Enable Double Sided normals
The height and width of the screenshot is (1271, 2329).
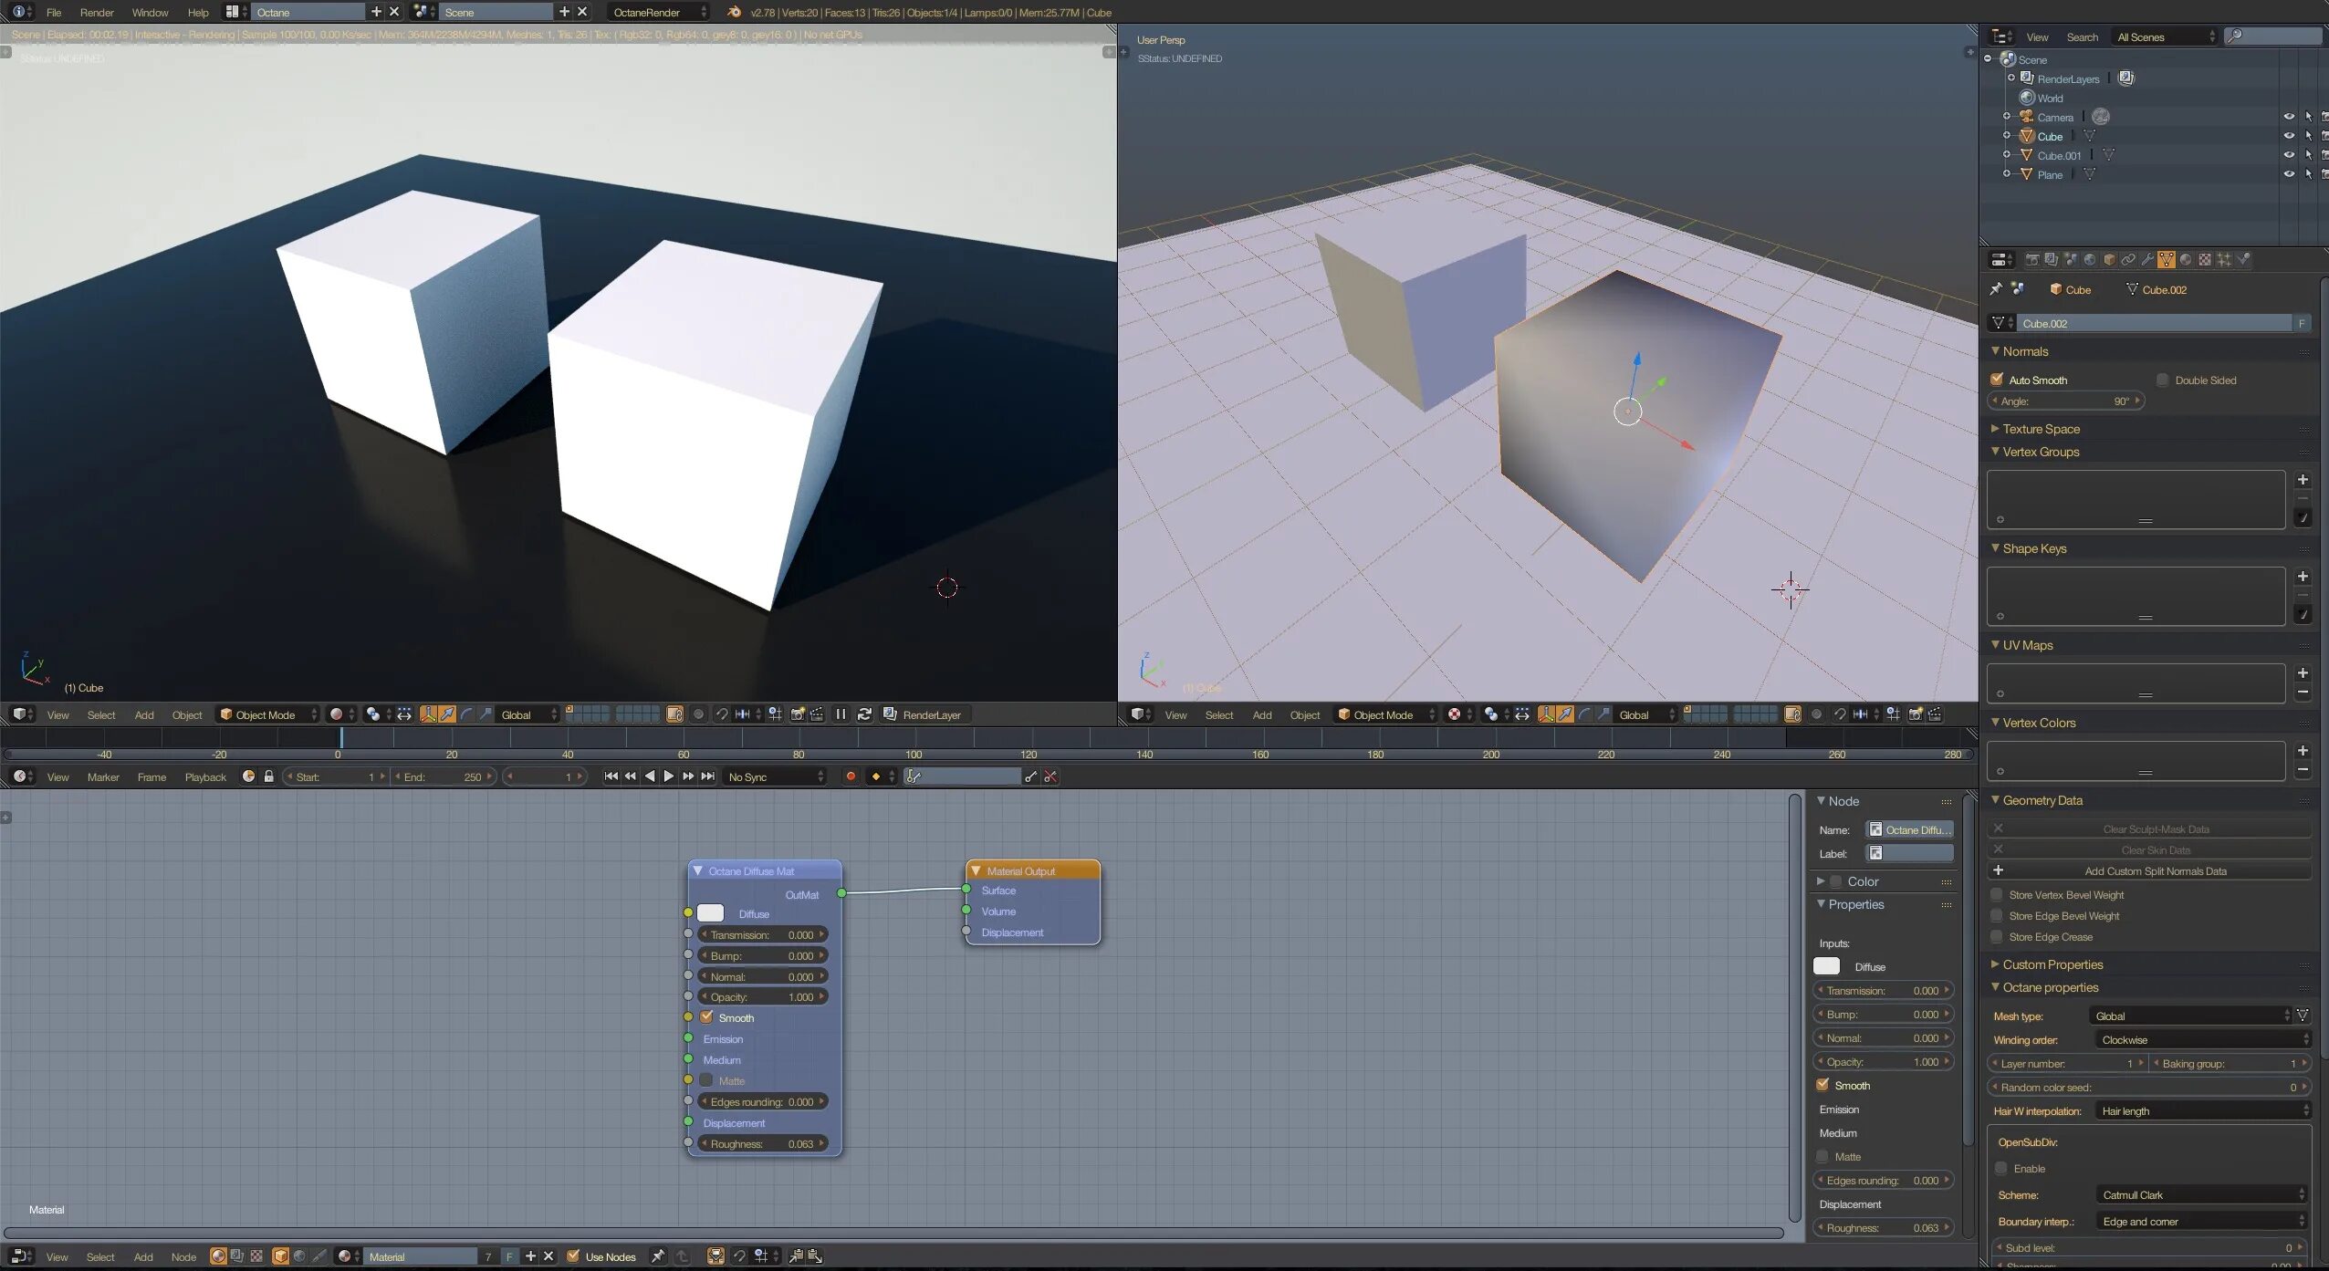point(2161,380)
